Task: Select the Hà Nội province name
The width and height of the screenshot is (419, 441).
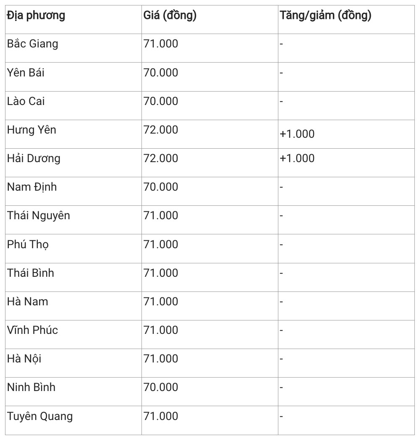Action: [24, 359]
